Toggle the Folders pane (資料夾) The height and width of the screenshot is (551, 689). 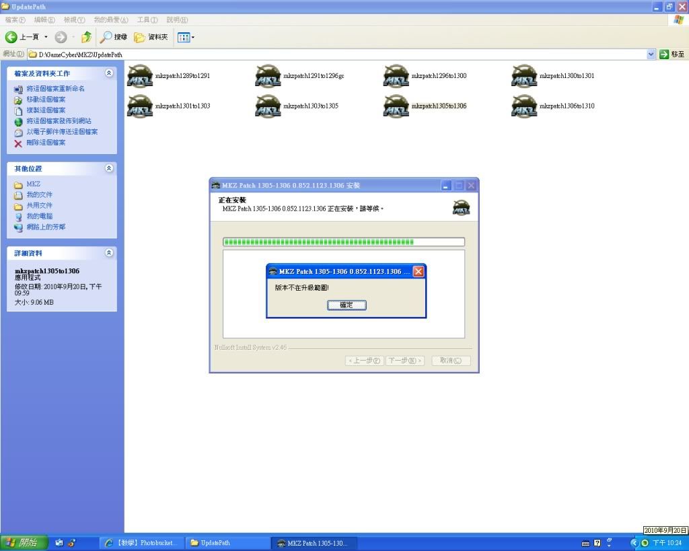[x=151, y=38]
